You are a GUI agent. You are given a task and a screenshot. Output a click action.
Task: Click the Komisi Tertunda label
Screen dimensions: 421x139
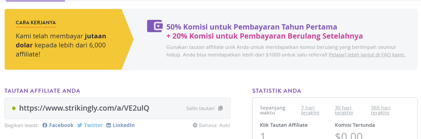pyautogui.click(x=355, y=125)
